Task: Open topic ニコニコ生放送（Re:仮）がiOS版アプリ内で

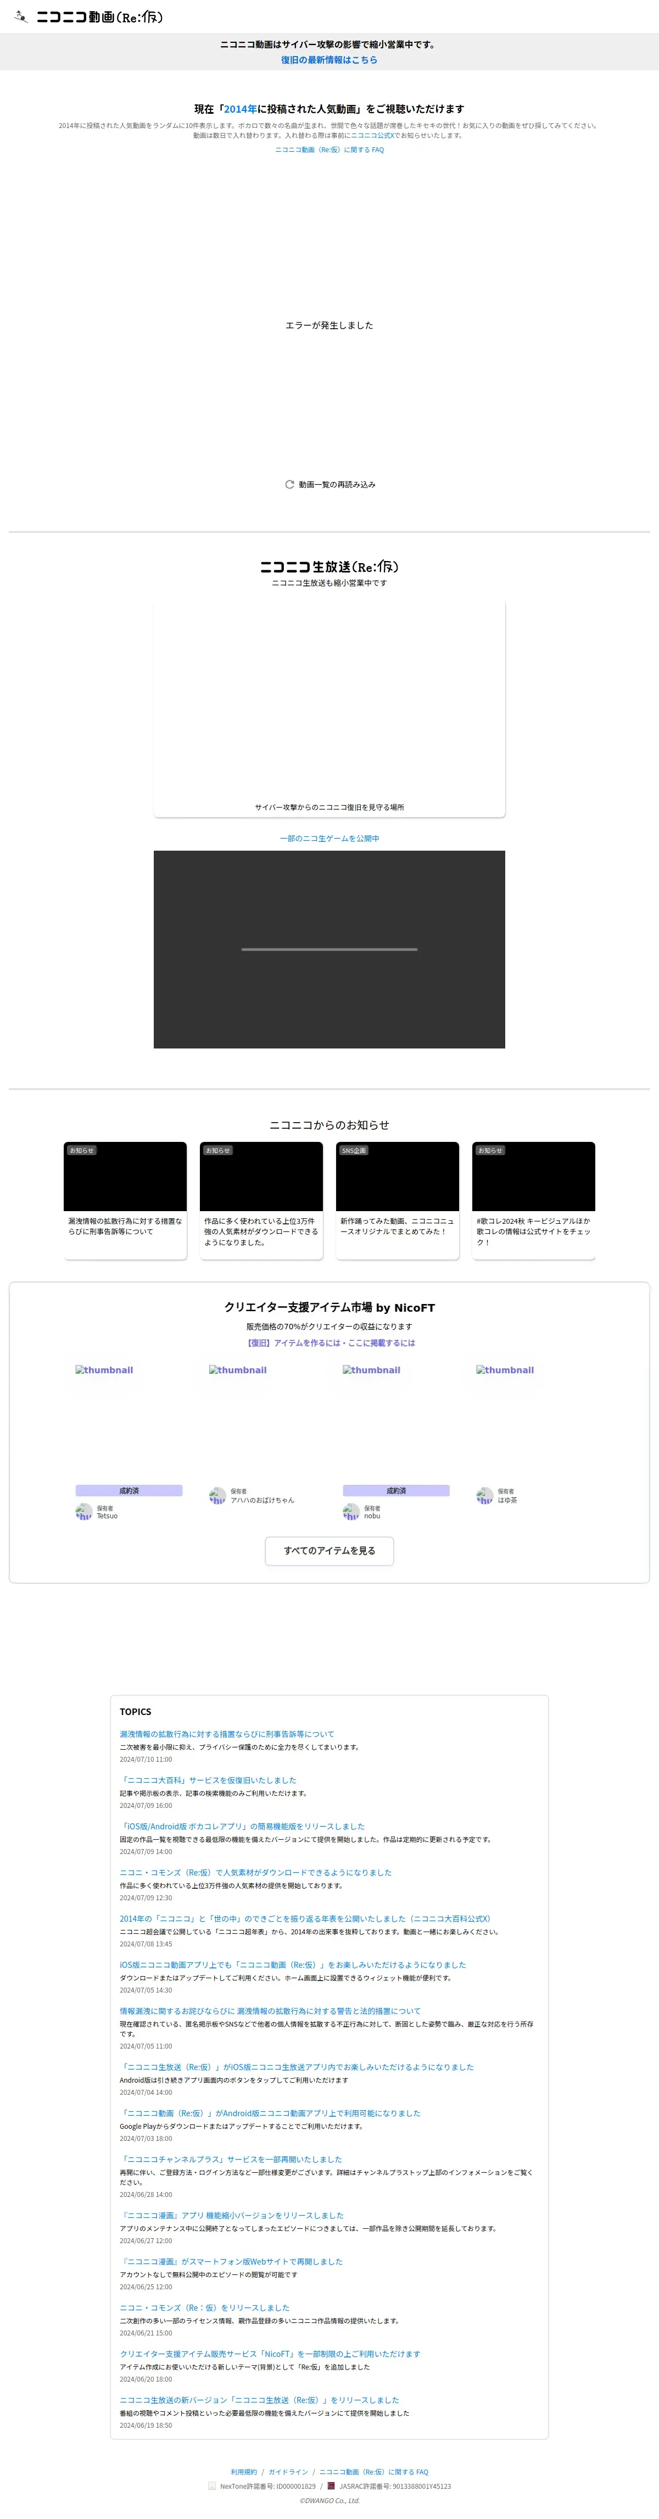Action: pos(297,2067)
